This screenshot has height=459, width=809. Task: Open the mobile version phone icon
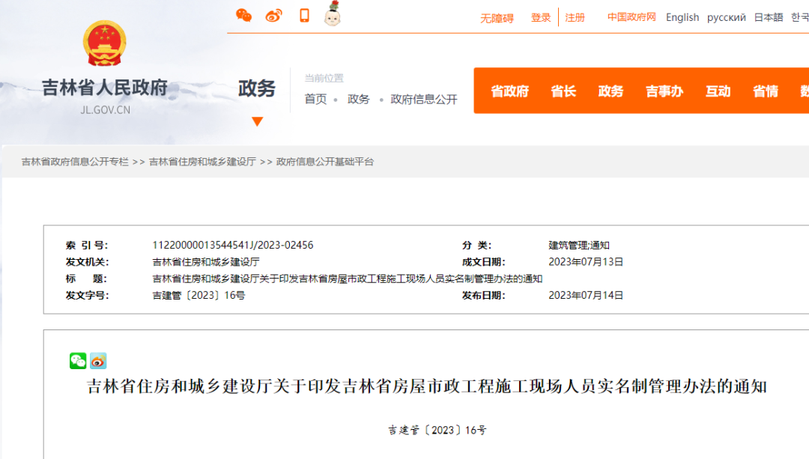[x=303, y=15]
